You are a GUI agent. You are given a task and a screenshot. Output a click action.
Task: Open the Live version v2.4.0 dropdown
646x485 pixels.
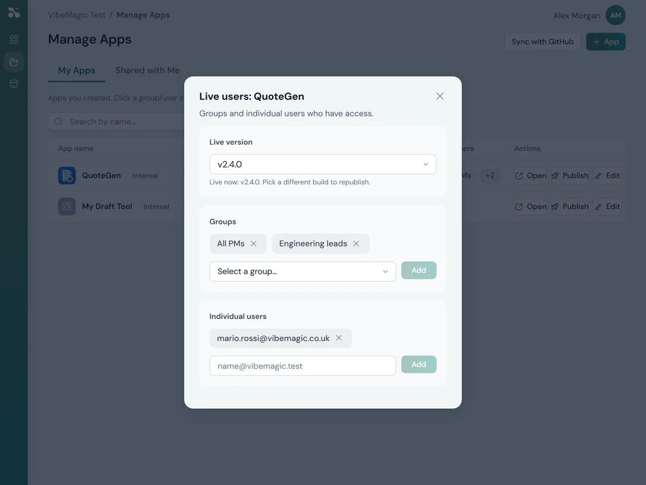(322, 164)
